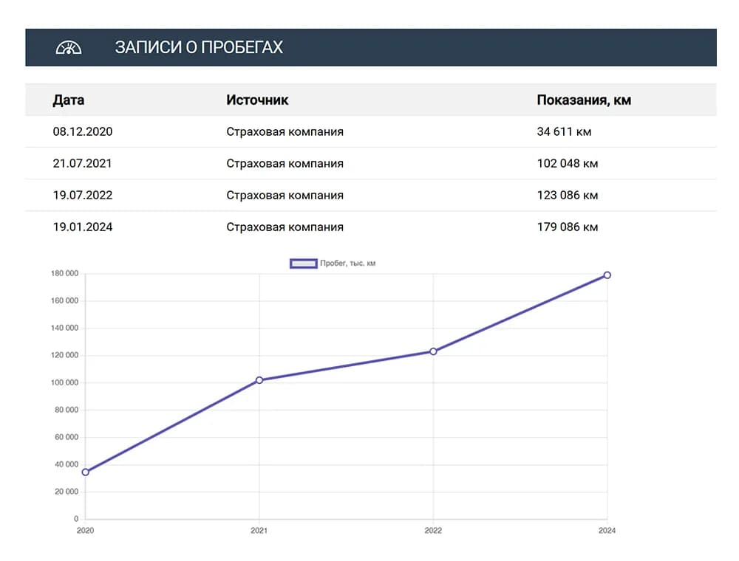Click the Показания, км column header

[x=584, y=100]
